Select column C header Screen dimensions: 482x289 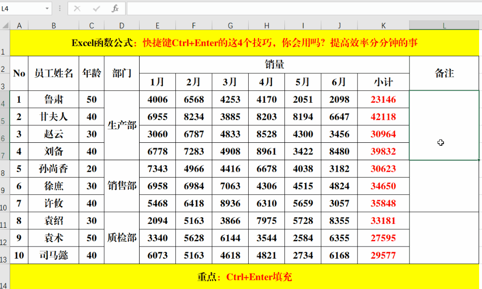click(x=92, y=26)
